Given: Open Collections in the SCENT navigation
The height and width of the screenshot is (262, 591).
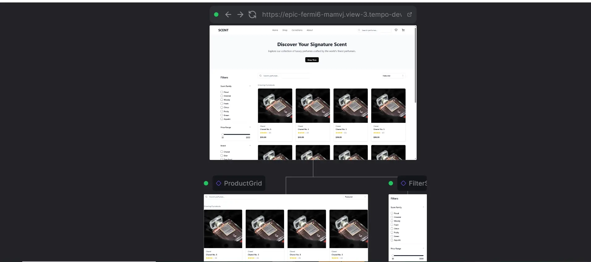Looking at the screenshot, I should pos(297,30).
